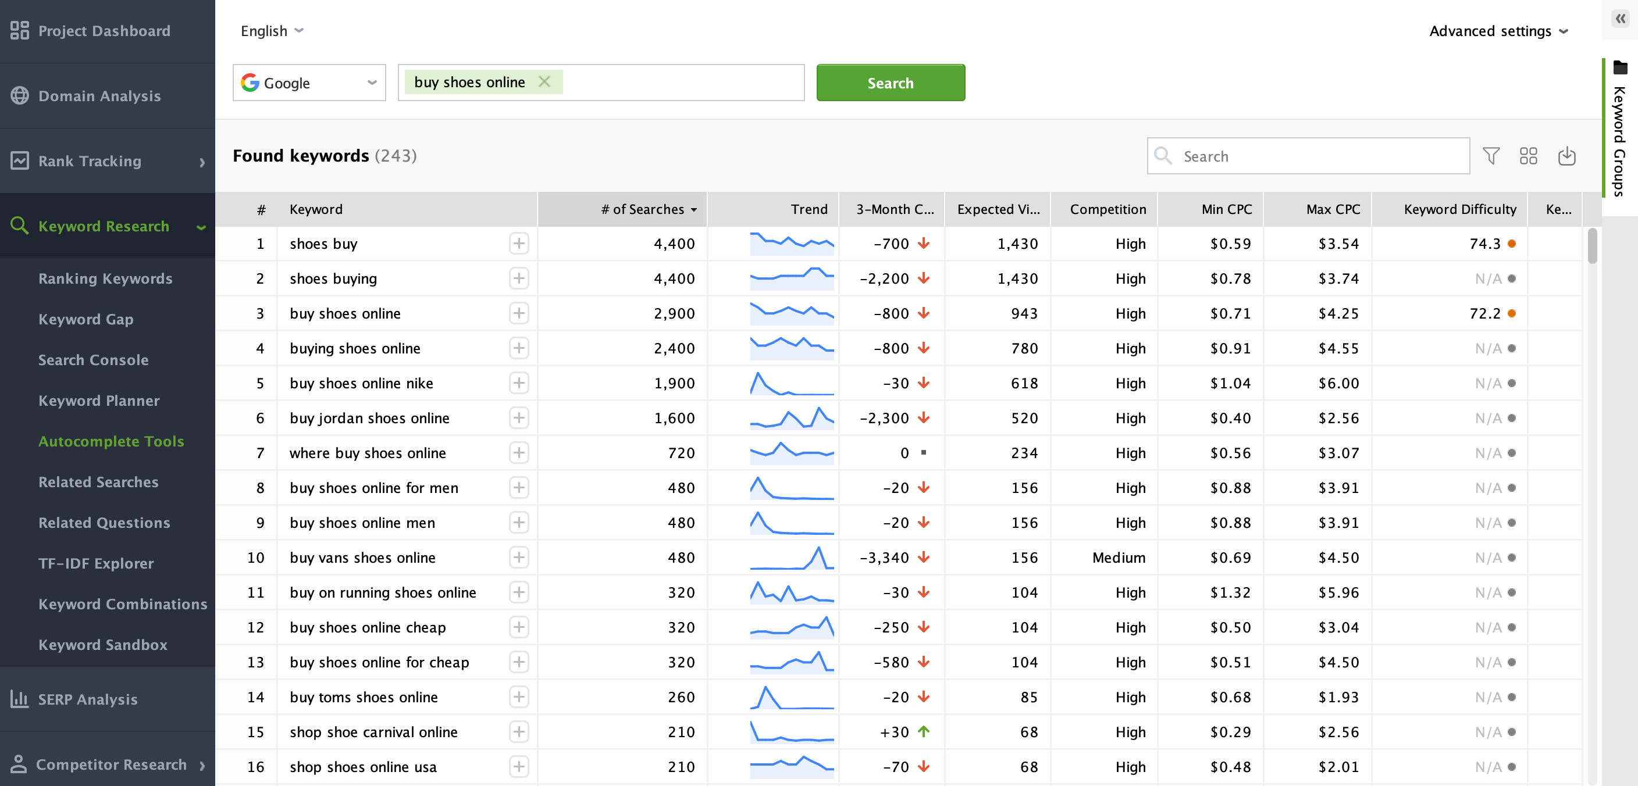Viewport: 1638px width, 786px height.
Task: Collapse the right panel with double chevron
Action: pos(1620,19)
